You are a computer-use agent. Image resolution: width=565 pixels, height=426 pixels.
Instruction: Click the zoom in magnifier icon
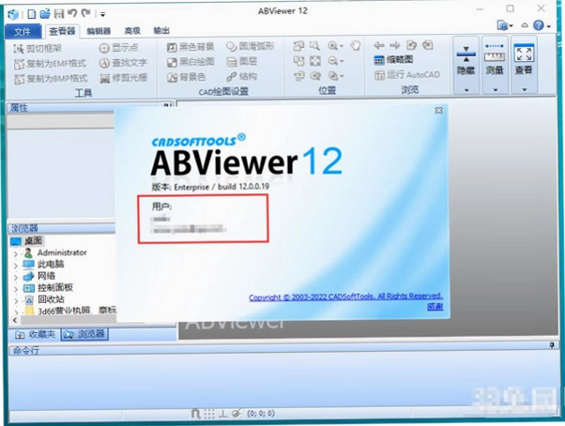pos(332,46)
